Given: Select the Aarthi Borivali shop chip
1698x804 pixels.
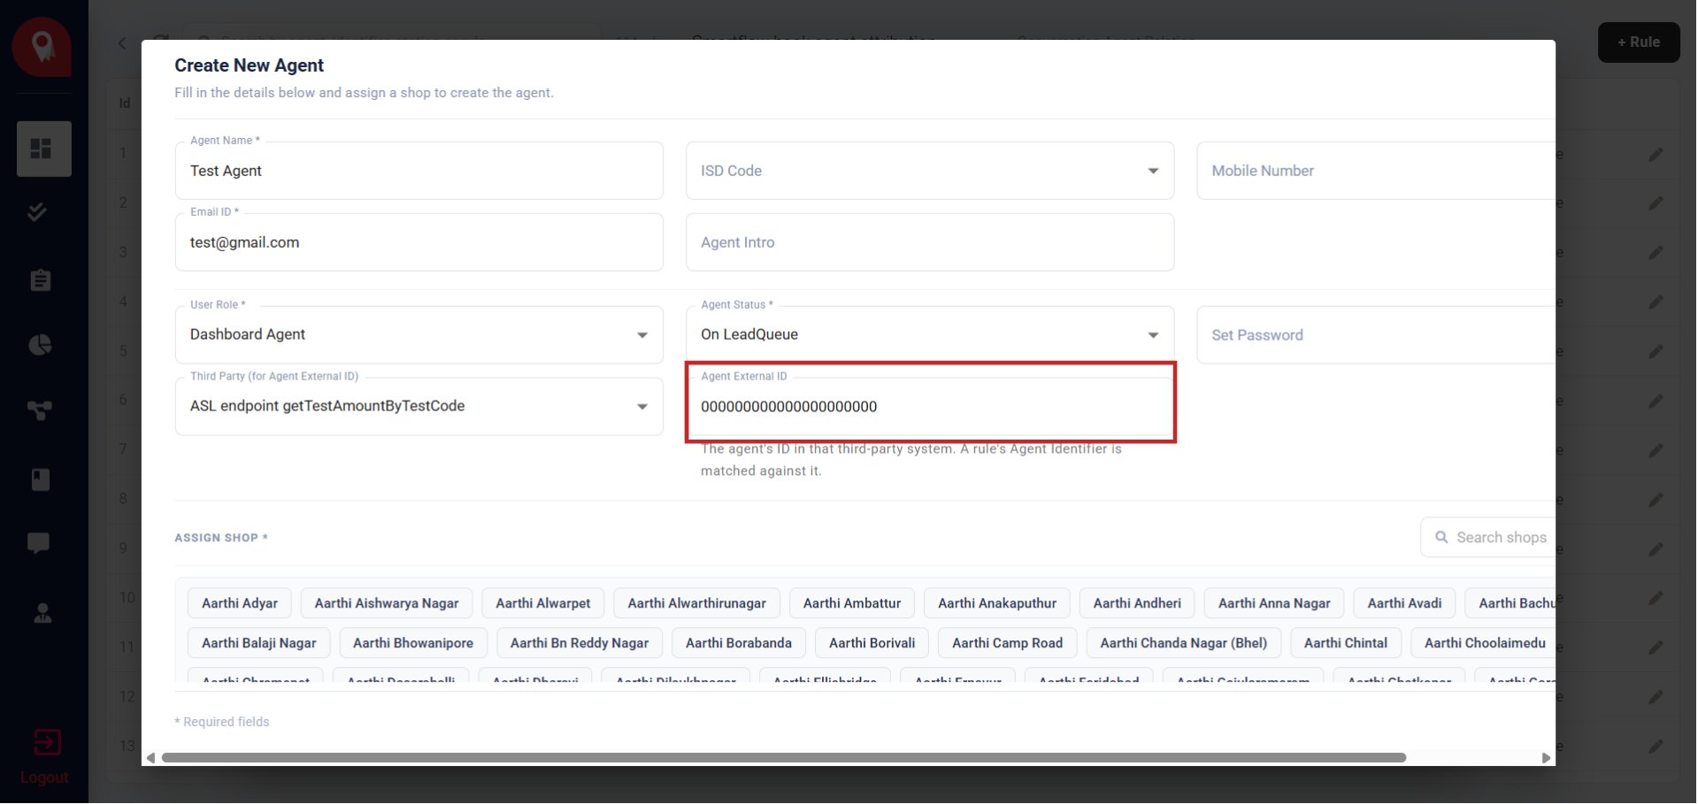Looking at the screenshot, I should pyautogui.click(x=872, y=643).
